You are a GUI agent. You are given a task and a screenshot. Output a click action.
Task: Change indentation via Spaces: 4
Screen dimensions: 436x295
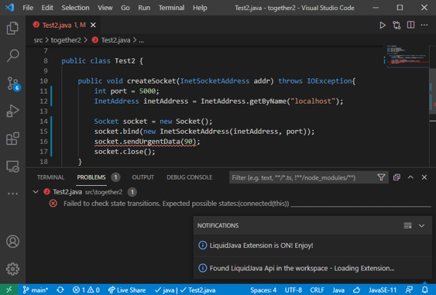(x=263, y=290)
